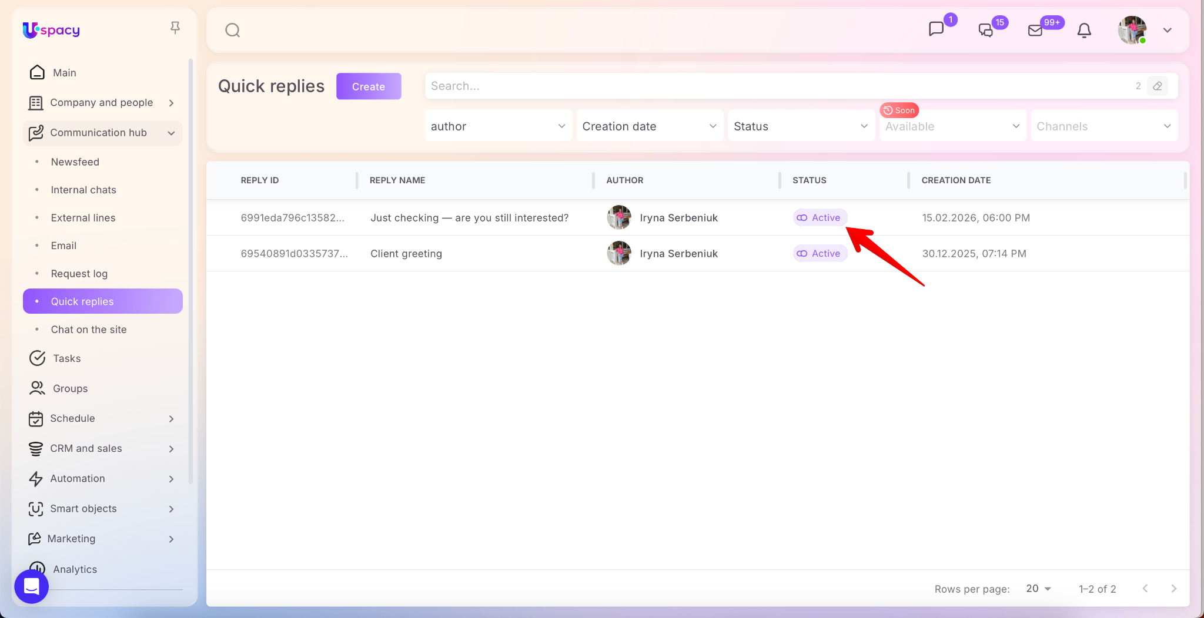Click the global search magnifier icon
This screenshot has width=1204, height=618.
233,30
